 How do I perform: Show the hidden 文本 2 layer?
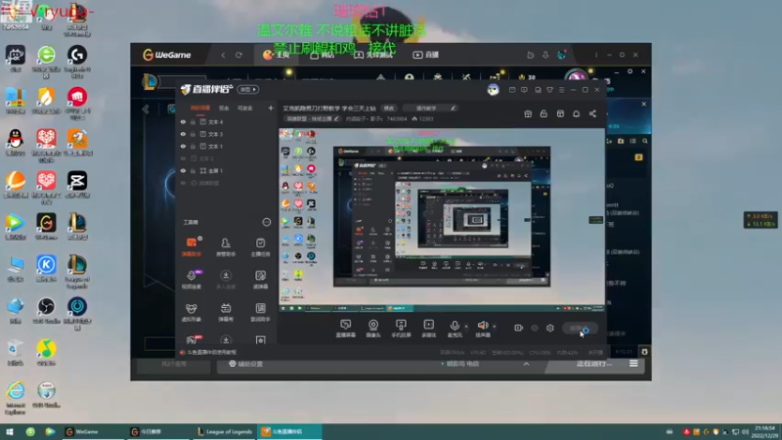point(183,158)
